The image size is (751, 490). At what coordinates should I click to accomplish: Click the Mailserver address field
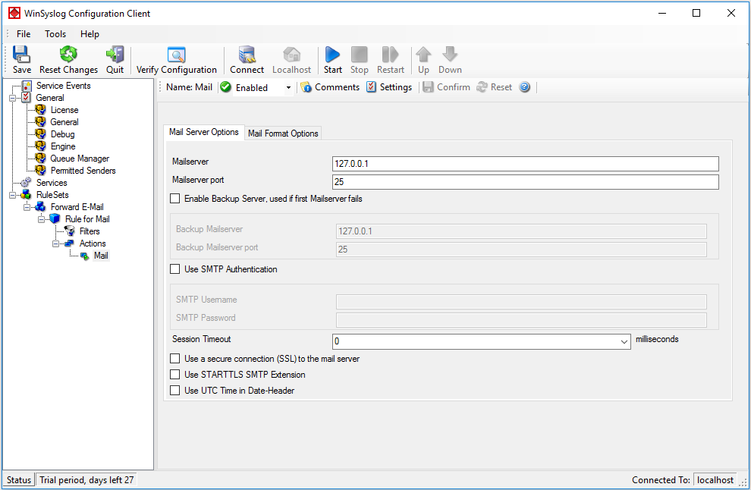coord(526,164)
